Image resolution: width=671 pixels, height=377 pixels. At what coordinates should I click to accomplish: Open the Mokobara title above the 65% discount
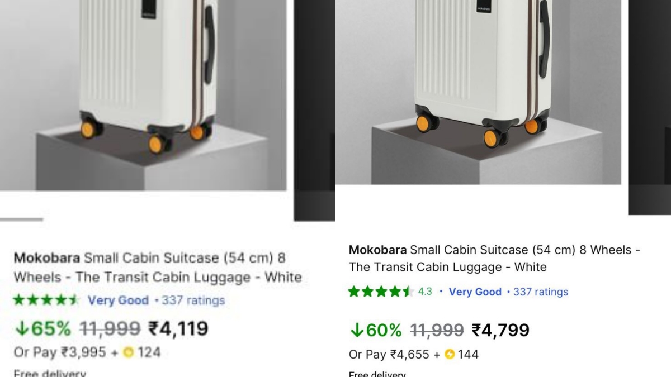pyautogui.click(x=157, y=268)
